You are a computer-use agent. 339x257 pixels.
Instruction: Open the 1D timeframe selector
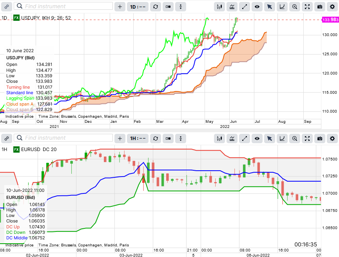[x=138, y=7]
